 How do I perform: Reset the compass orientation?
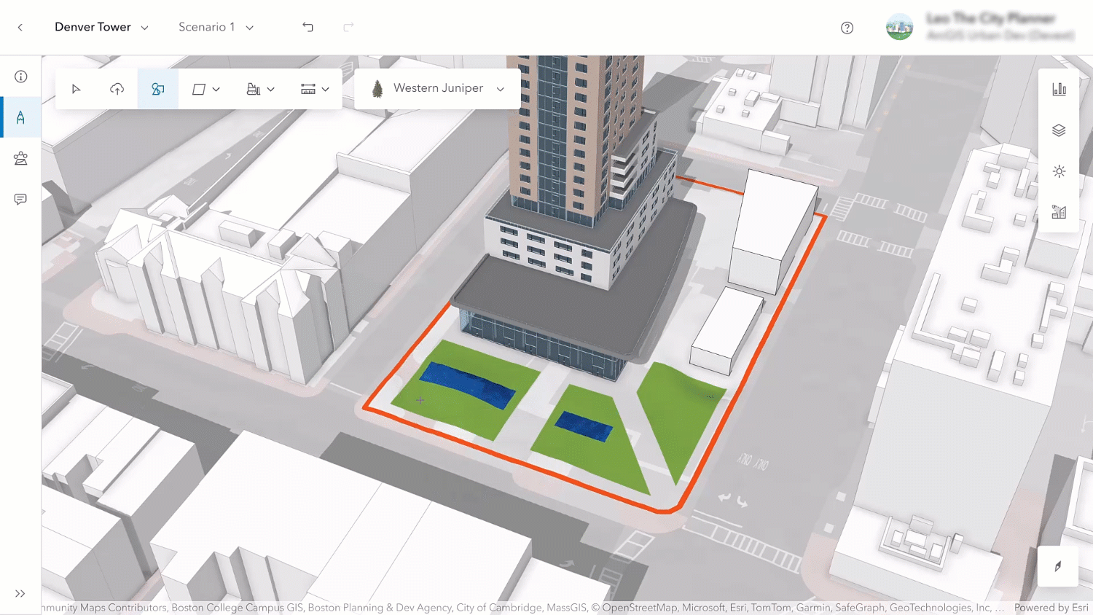coord(1058,566)
